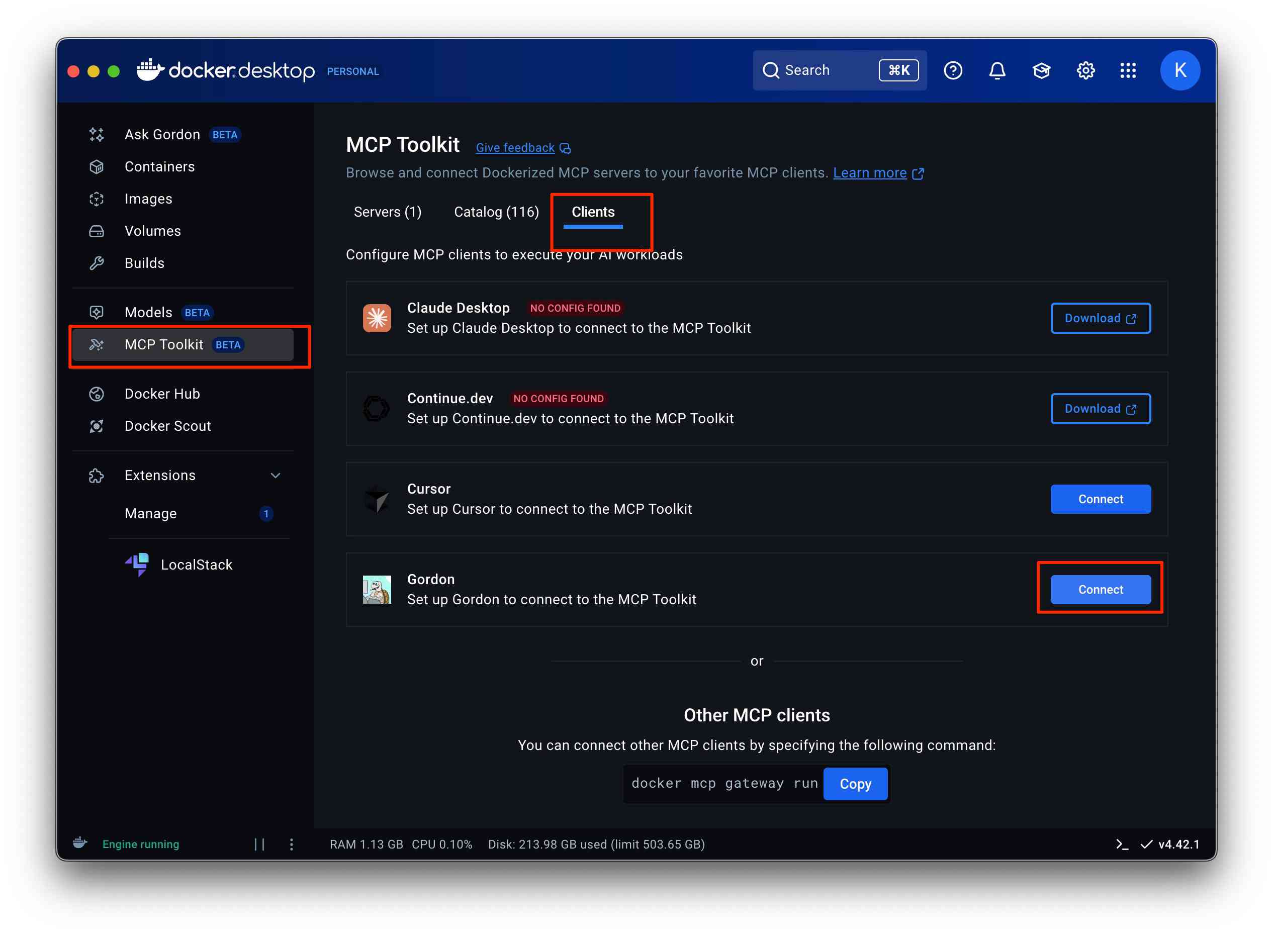
Task: Download Claude Desktop
Action: pyautogui.click(x=1100, y=318)
